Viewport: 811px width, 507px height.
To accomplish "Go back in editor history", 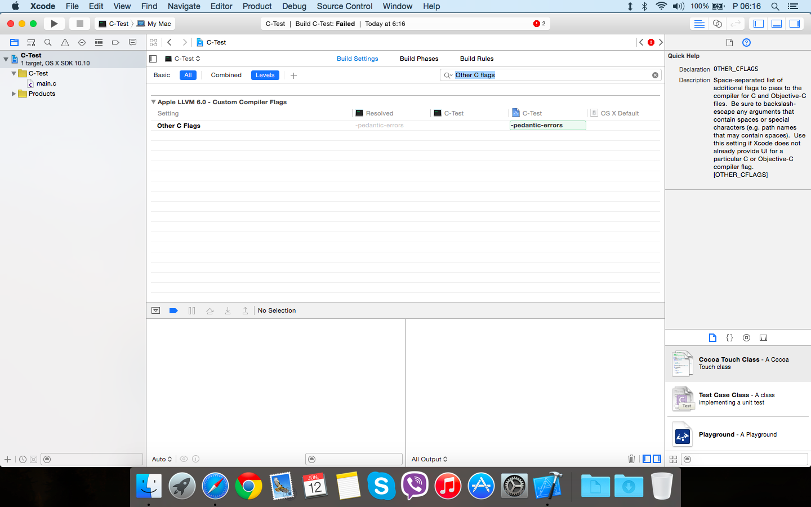I will pyautogui.click(x=170, y=42).
